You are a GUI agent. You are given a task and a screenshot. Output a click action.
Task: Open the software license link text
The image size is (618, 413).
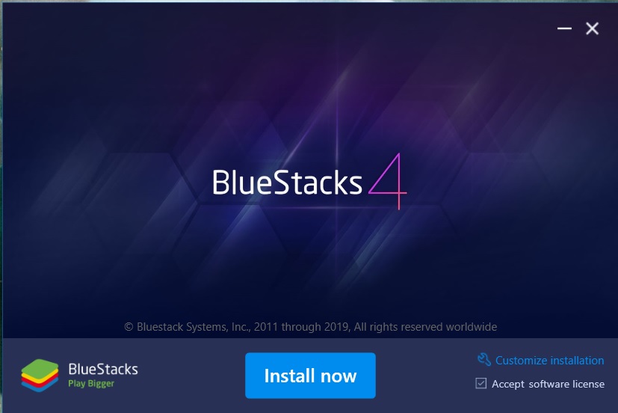point(566,384)
